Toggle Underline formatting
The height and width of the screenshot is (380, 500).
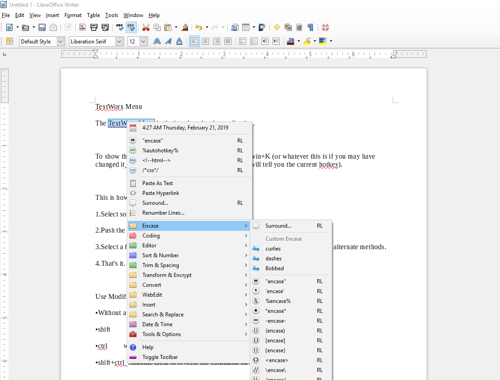tap(179, 41)
